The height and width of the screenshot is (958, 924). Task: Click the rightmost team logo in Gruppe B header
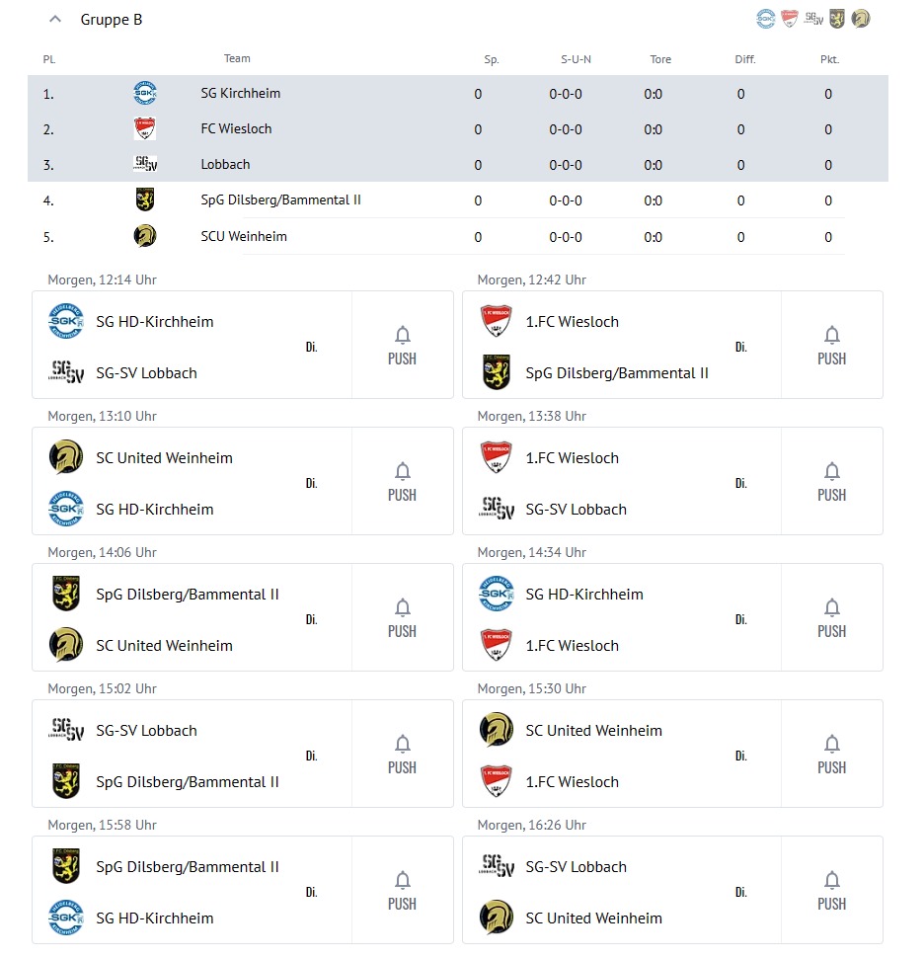point(861,19)
